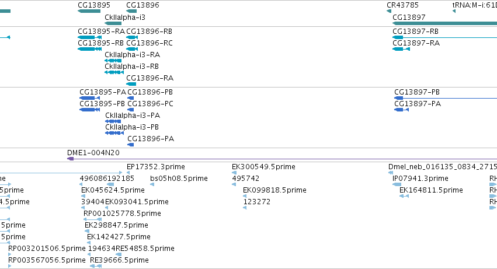Select transcript CG13895-RB
Screen dimensions: 497x269
point(101,43)
